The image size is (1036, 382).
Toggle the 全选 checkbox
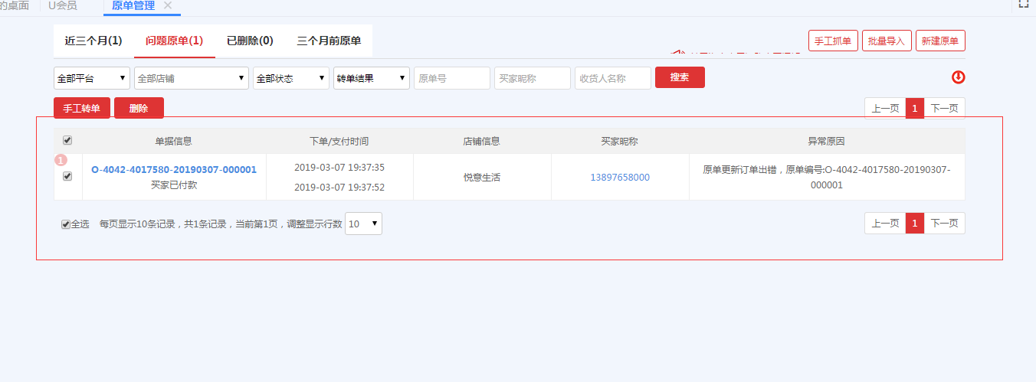(x=66, y=224)
